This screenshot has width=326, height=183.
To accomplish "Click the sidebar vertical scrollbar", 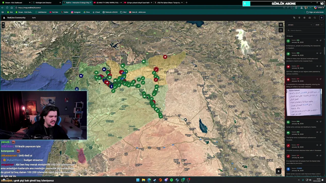I will [x=325, y=51].
